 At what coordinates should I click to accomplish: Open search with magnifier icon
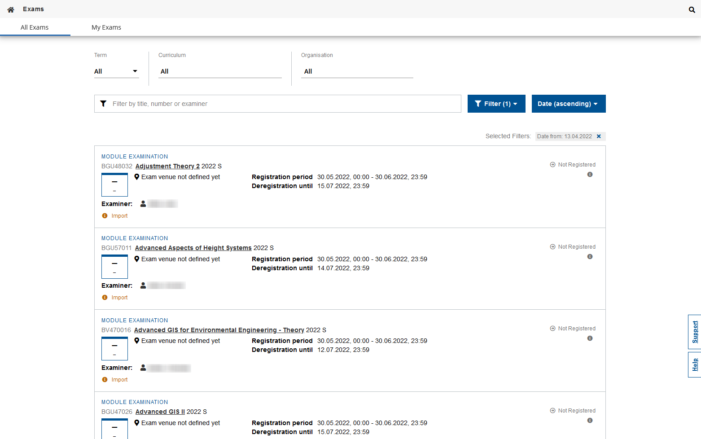692,9
